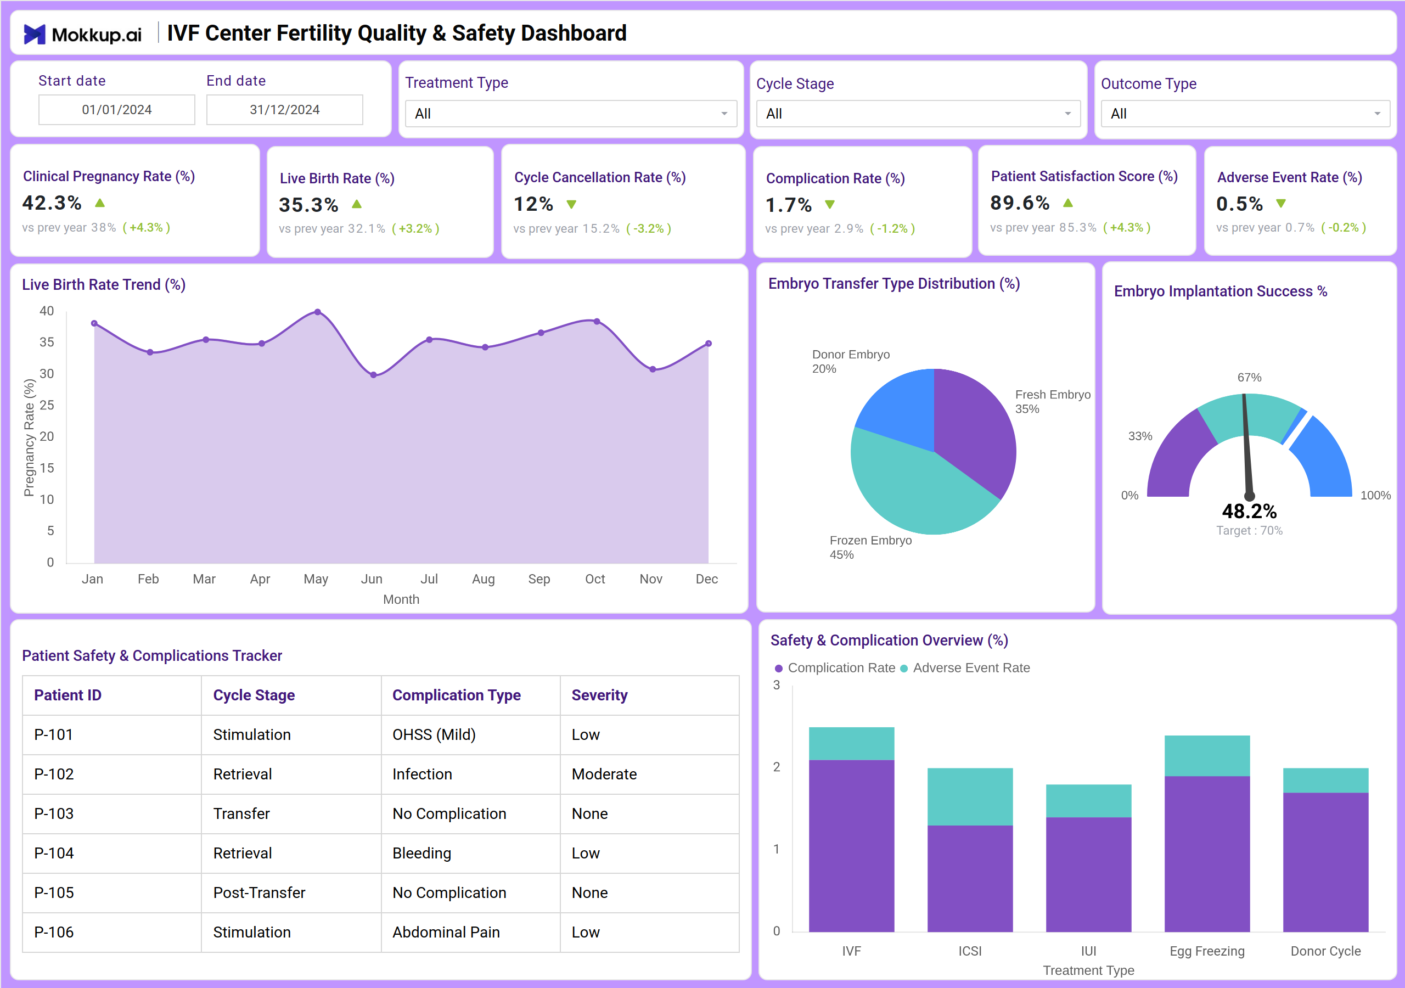Click the ICSI teal adverse event bar segment

pos(970,797)
